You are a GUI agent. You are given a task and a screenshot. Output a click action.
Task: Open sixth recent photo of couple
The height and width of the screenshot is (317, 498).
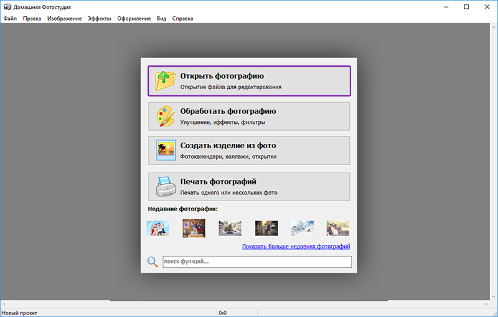(x=338, y=228)
